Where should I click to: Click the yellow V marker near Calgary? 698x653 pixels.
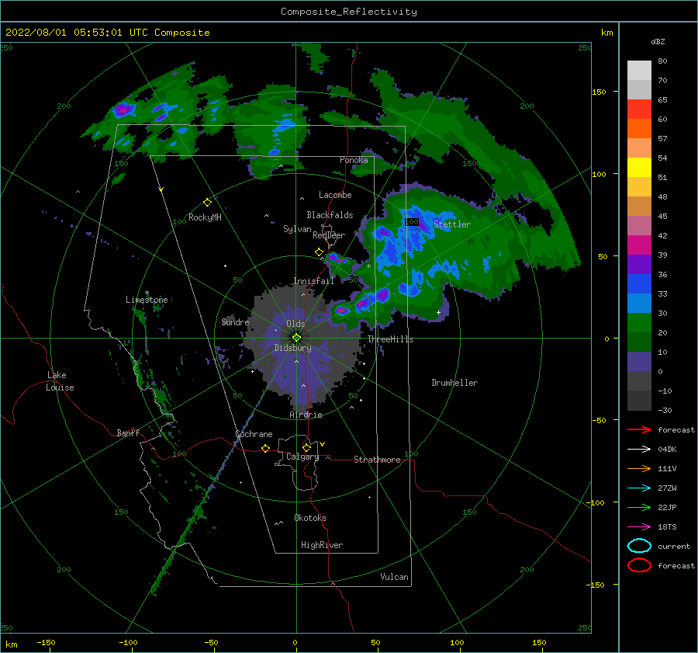tap(323, 444)
